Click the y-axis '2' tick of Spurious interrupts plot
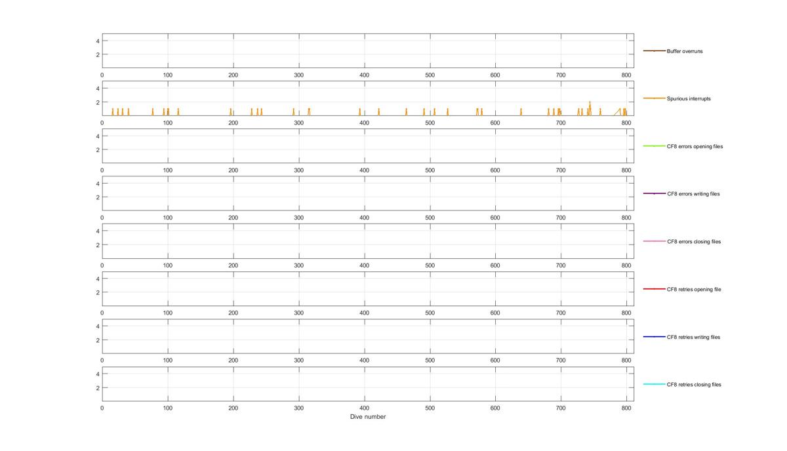Image resolution: width=787 pixels, height=451 pixels. 97,102
